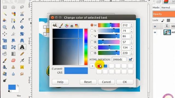This screenshot has width=175, height=98.
Task: Click the Help button
Action: (x=60, y=82)
